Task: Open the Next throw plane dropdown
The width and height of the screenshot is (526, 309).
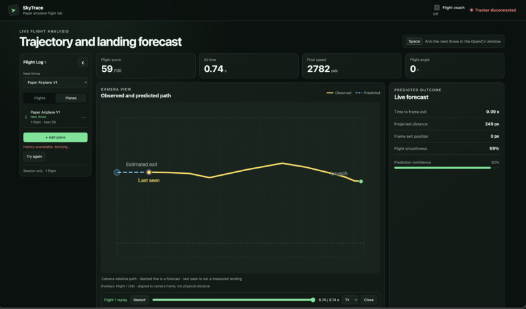Action: 55,82
